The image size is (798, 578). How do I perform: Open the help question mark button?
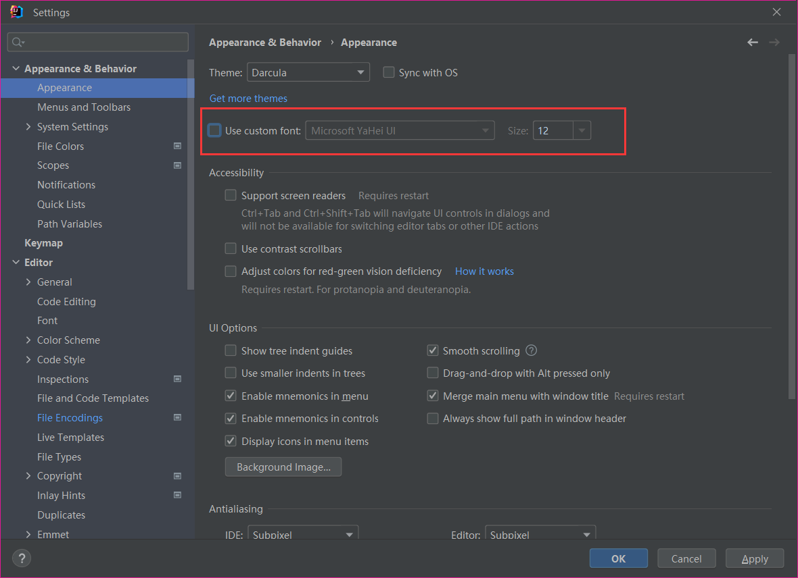click(22, 558)
